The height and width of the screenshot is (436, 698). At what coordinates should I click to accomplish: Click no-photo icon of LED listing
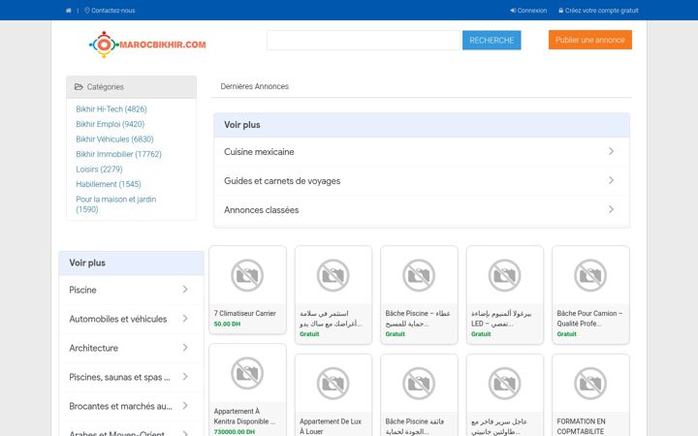click(505, 275)
